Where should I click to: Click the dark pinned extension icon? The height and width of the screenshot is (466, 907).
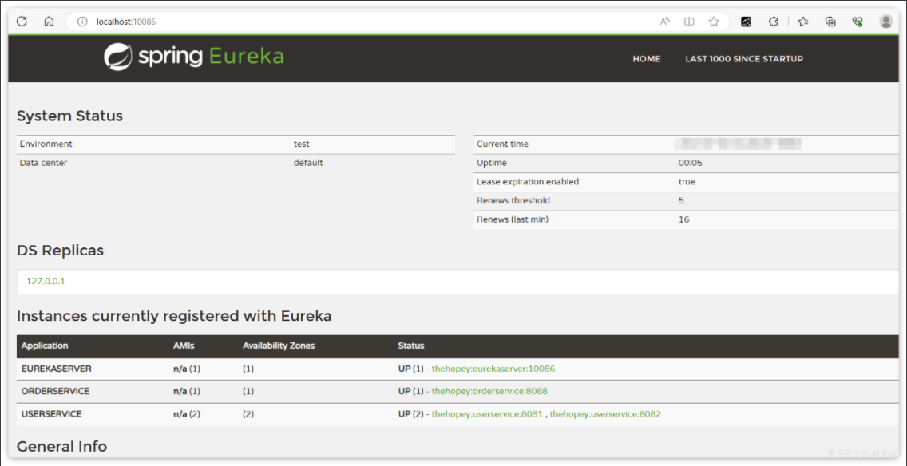point(747,22)
